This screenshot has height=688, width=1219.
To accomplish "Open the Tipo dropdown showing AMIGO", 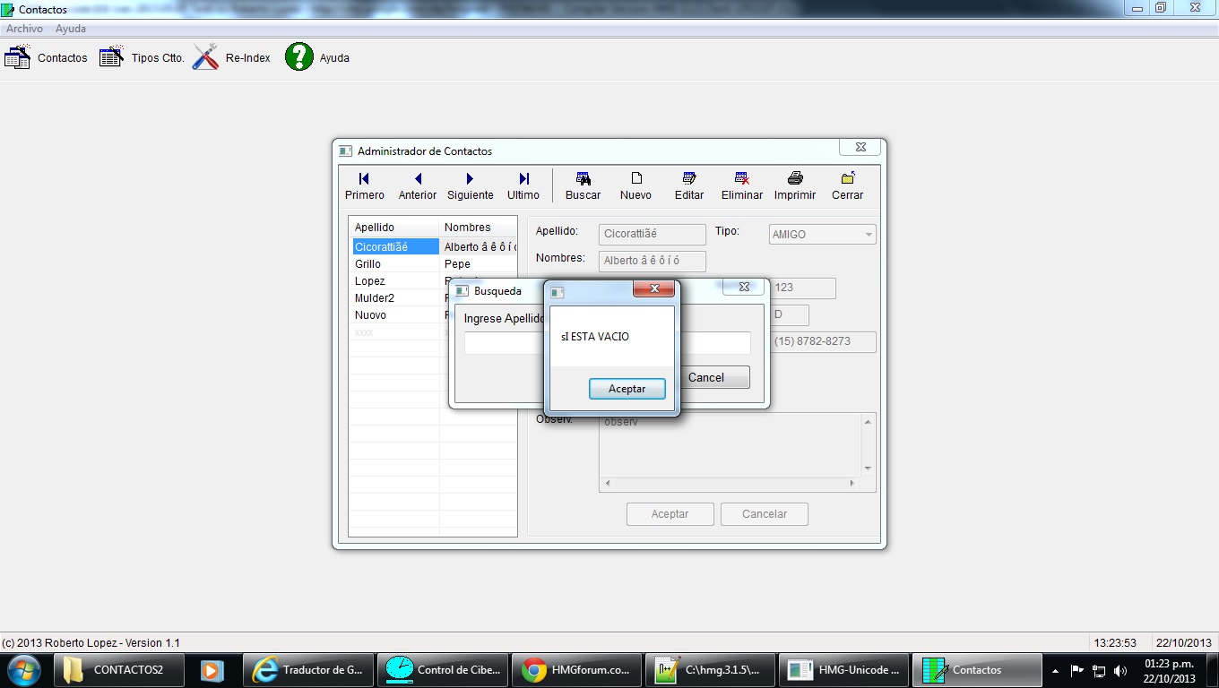I will (823, 235).
